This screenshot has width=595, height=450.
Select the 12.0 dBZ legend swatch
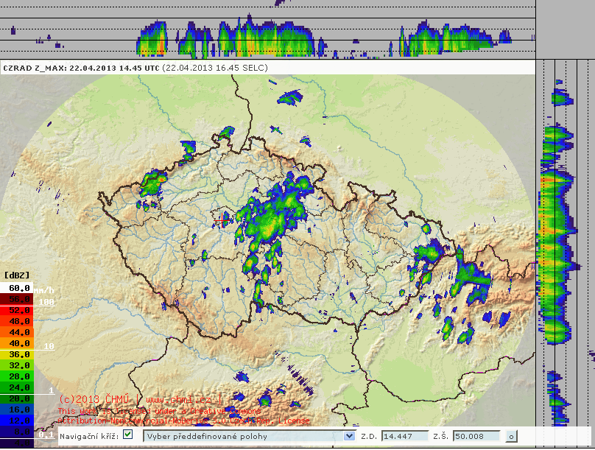(17, 421)
